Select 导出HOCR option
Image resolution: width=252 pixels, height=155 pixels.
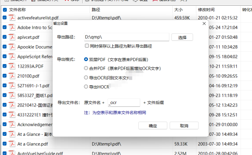[x=86, y=87]
